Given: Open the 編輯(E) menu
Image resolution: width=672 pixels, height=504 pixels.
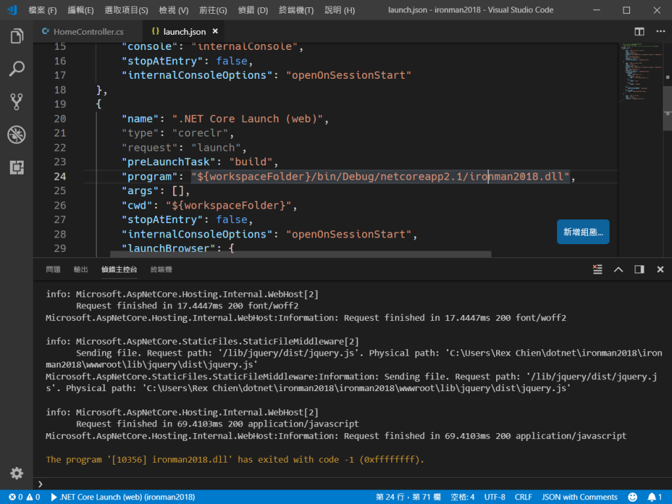Looking at the screenshot, I should pyautogui.click(x=81, y=10).
